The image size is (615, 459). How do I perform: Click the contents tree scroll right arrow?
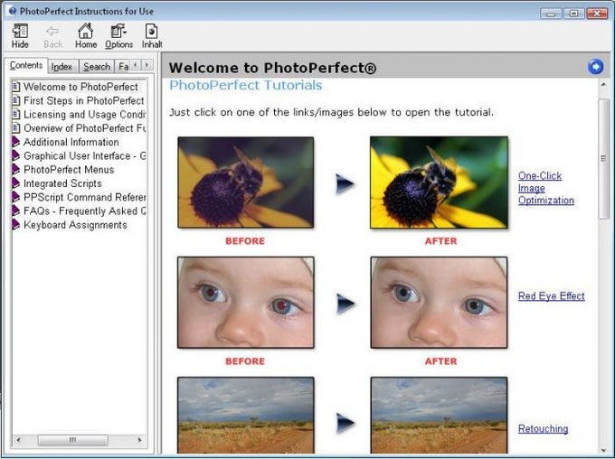(x=140, y=440)
